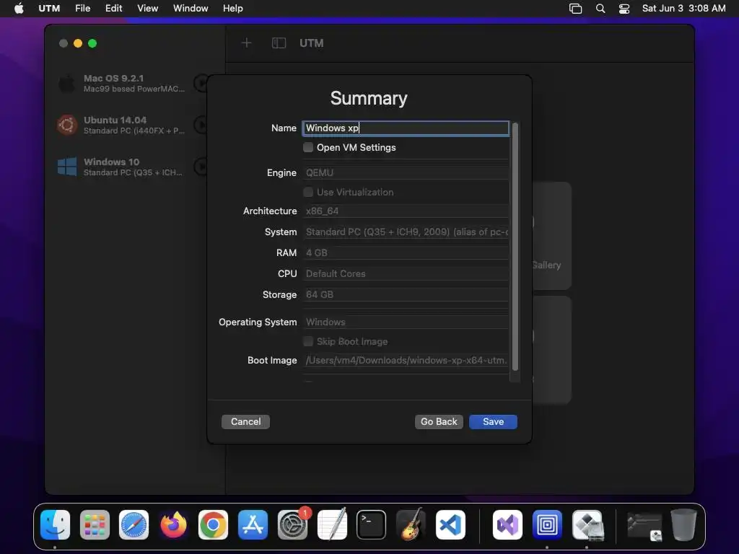Open Boot Camp Assistant from the Dock
Viewport: 739px width, 554px height.
[587, 524]
